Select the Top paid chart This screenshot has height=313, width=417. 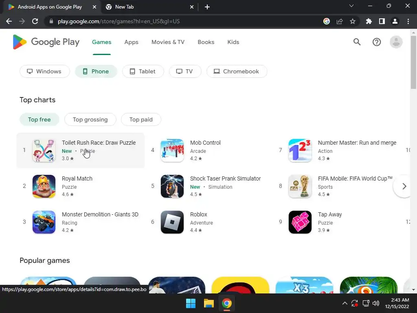(141, 119)
